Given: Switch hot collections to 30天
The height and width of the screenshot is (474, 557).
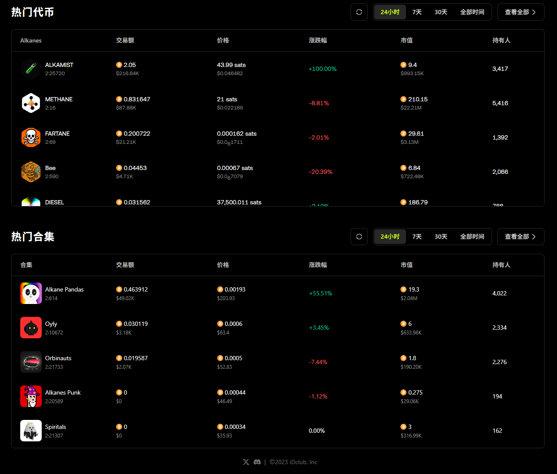Looking at the screenshot, I should pyautogui.click(x=441, y=237).
